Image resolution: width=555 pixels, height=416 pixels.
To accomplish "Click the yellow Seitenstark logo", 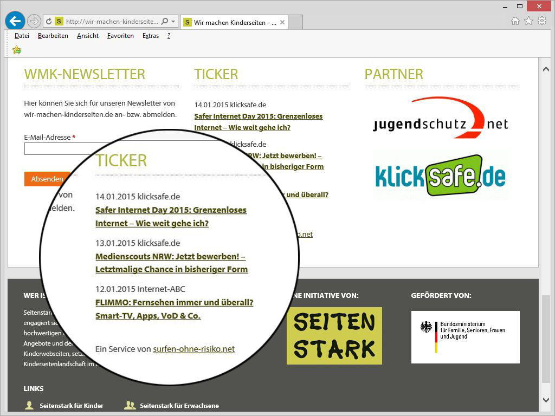I will pyautogui.click(x=334, y=336).
